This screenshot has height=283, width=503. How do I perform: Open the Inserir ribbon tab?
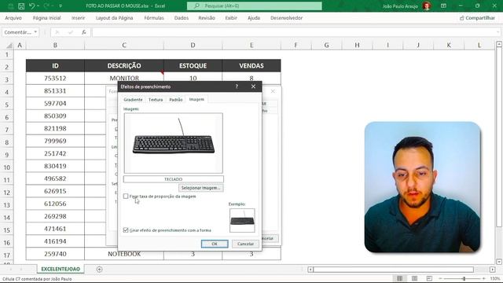79,18
